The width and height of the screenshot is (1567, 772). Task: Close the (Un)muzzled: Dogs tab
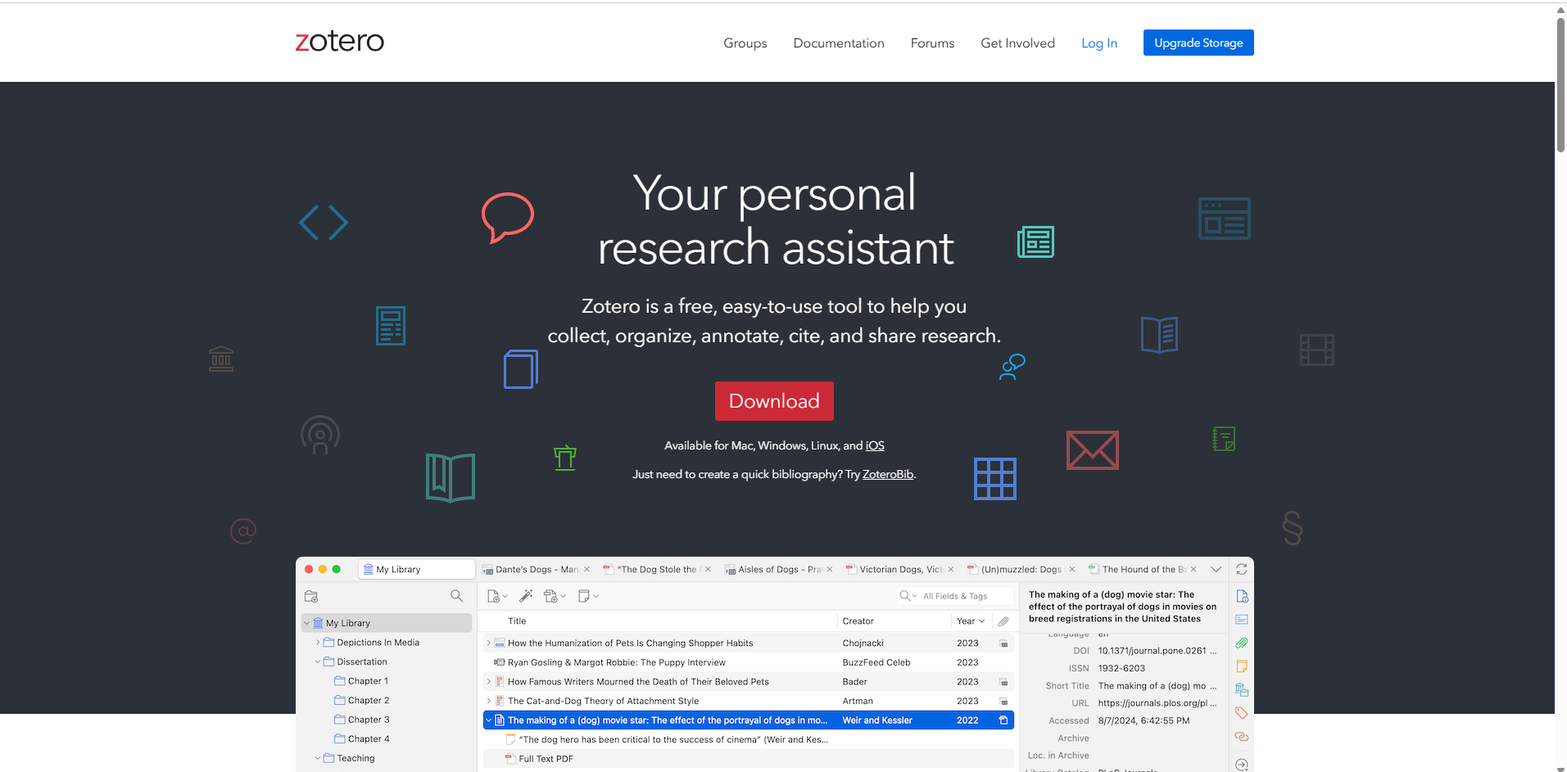(x=1071, y=569)
